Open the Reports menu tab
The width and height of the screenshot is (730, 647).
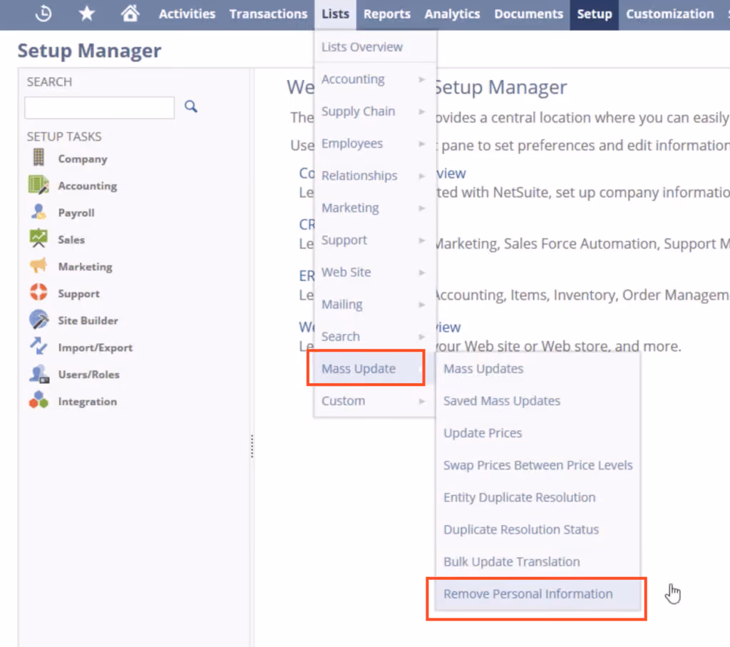(x=387, y=14)
